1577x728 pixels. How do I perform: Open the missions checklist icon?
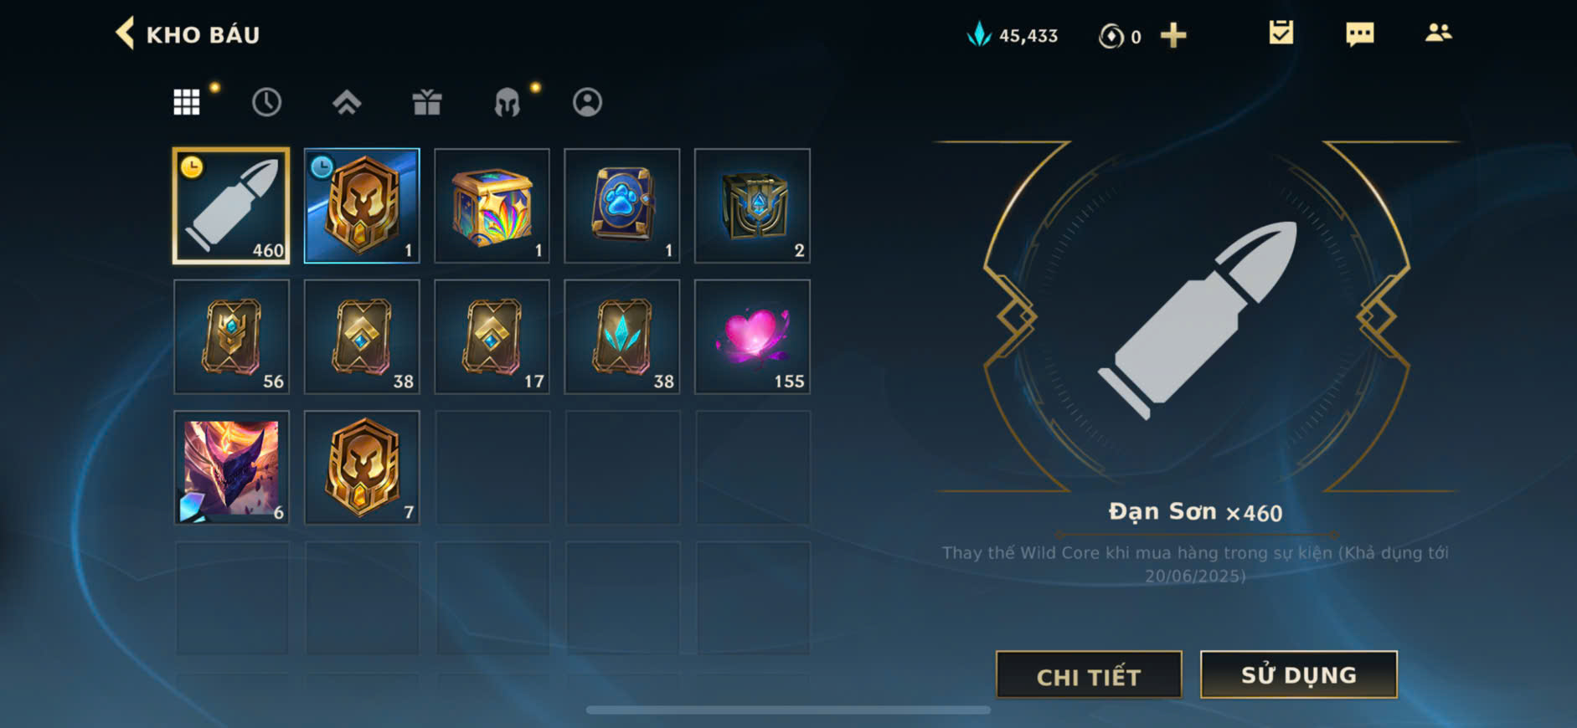tap(1281, 33)
